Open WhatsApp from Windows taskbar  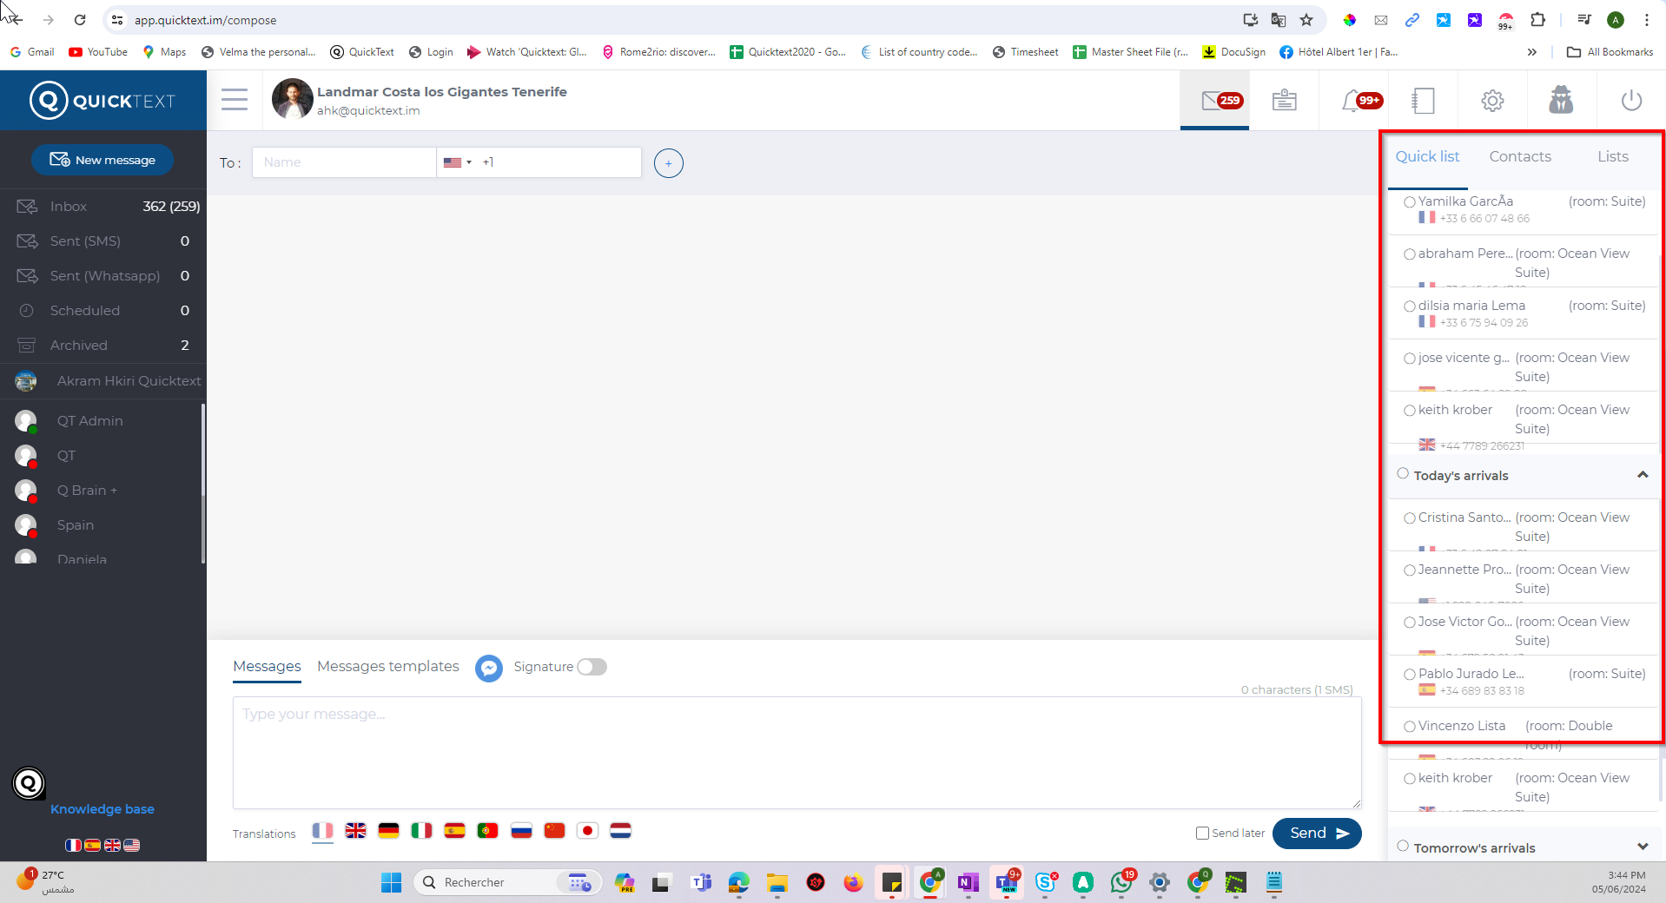(1121, 882)
